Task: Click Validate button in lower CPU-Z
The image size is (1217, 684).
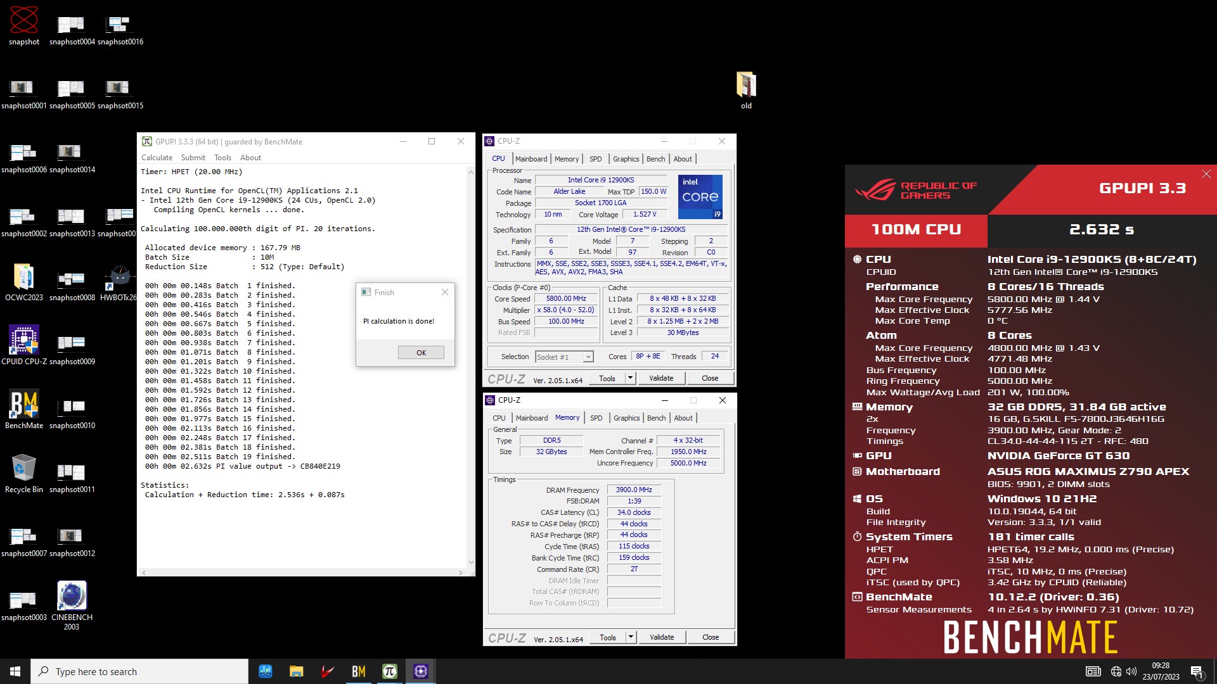Action: click(x=662, y=637)
